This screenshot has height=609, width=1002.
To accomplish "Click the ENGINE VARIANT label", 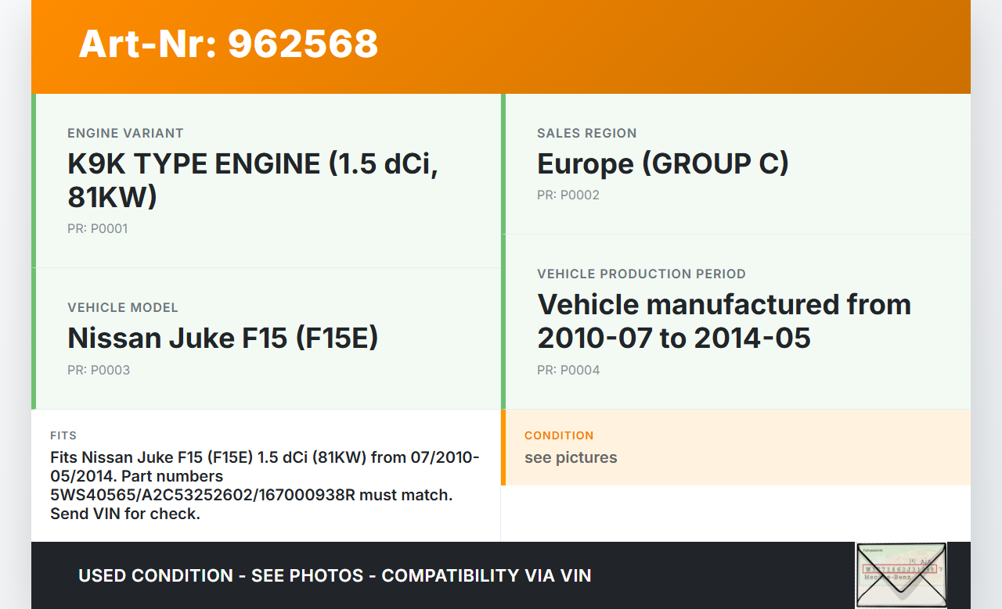I will coord(125,133).
